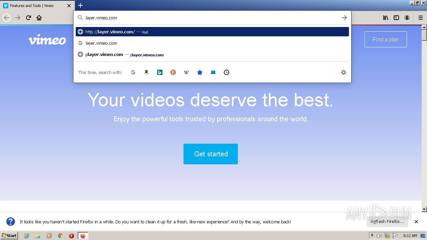Click the browser Forward arrow button

pyautogui.click(x=18, y=18)
